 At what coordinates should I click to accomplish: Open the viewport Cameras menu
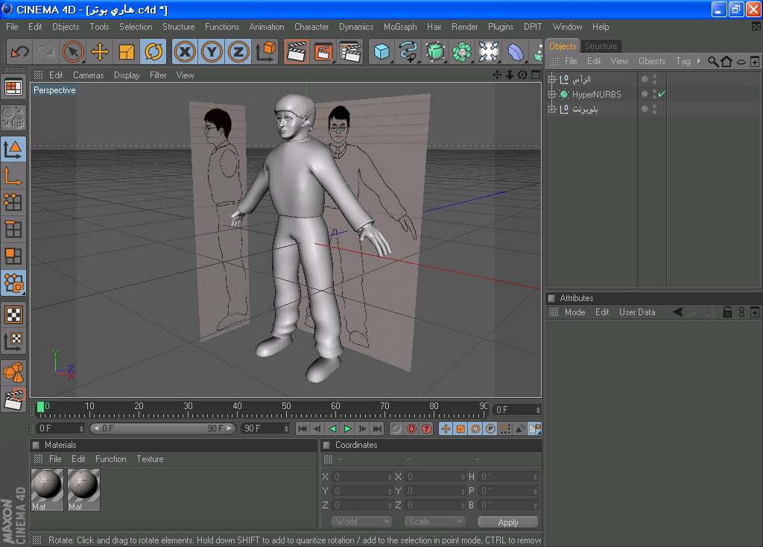[x=88, y=75]
